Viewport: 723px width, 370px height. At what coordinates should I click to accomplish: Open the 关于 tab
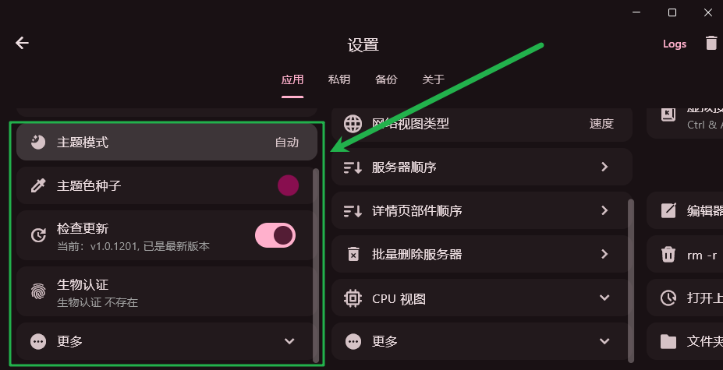click(433, 79)
